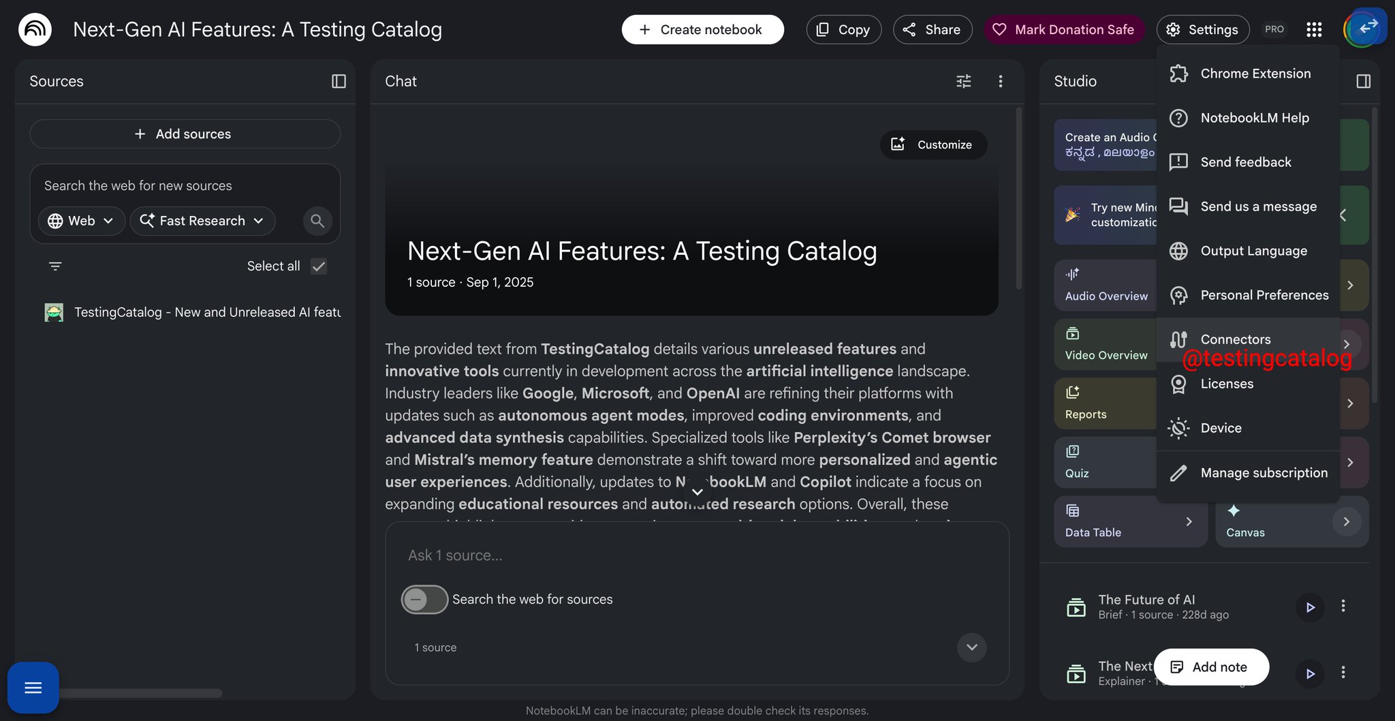Image resolution: width=1395 pixels, height=721 pixels.
Task: Click the PRO badge
Action: pyautogui.click(x=1274, y=29)
